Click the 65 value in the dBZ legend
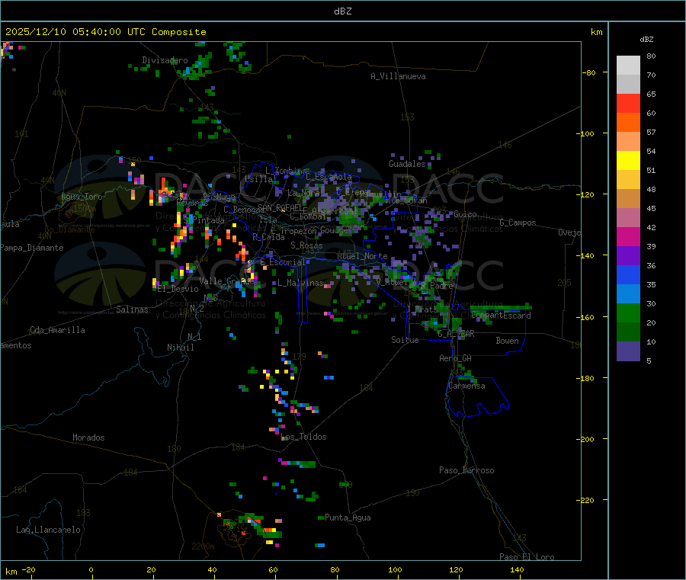Image resolution: width=686 pixels, height=580 pixels. coord(651,94)
